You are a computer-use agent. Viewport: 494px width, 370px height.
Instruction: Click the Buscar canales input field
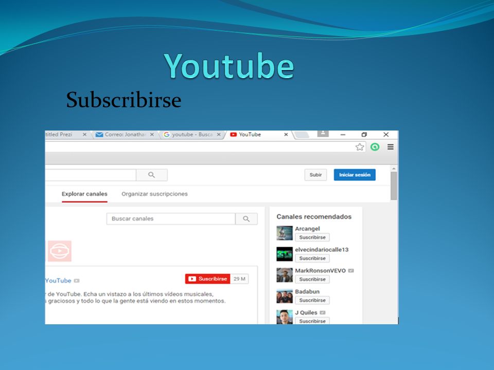click(x=171, y=219)
